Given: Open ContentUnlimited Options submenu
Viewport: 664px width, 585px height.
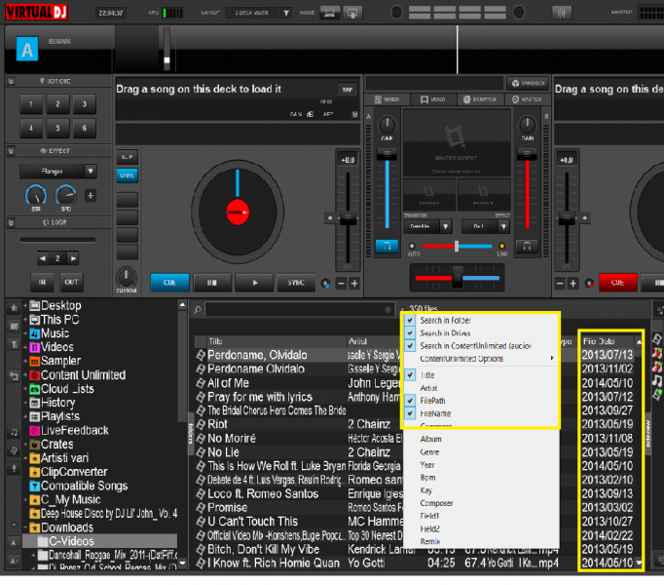Looking at the screenshot, I should [482, 359].
